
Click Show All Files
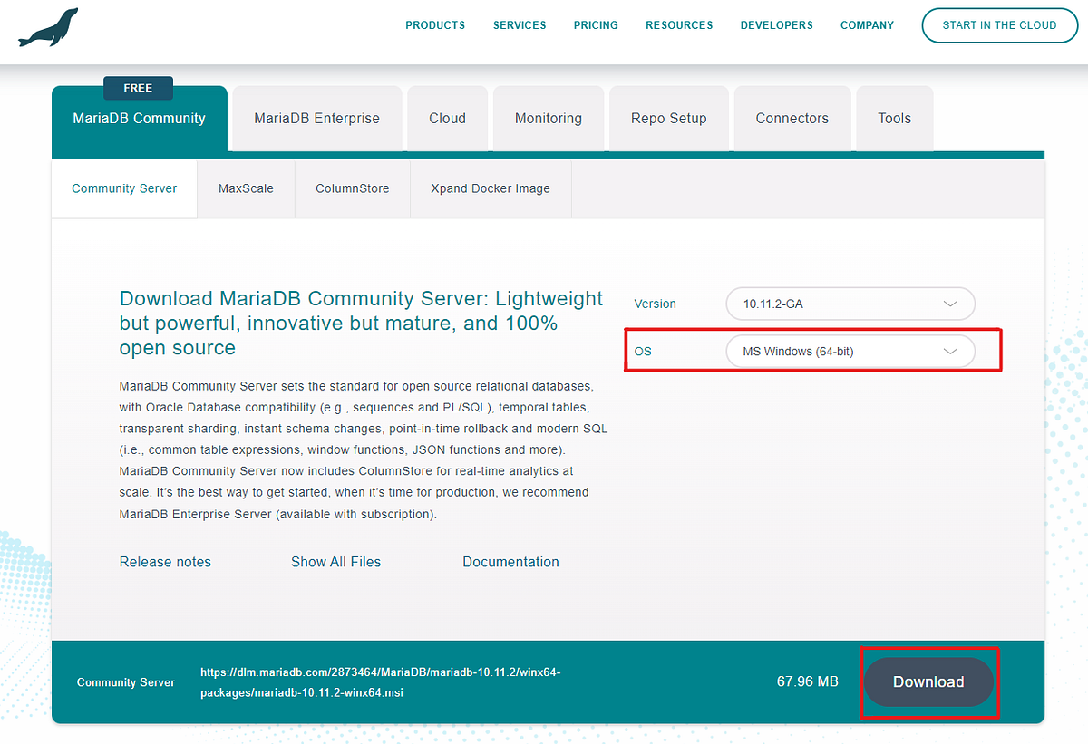[336, 562]
